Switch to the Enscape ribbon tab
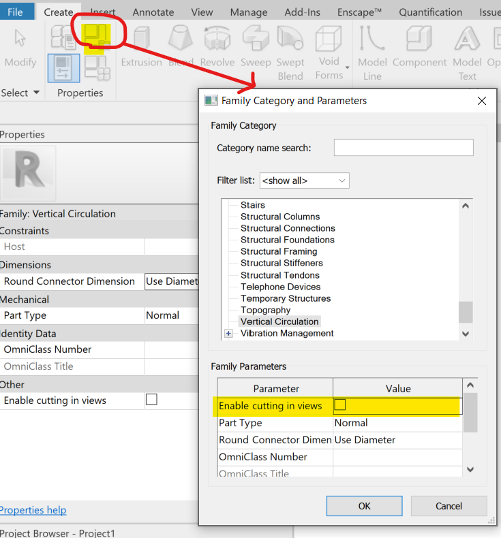The image size is (501, 538). [x=359, y=12]
